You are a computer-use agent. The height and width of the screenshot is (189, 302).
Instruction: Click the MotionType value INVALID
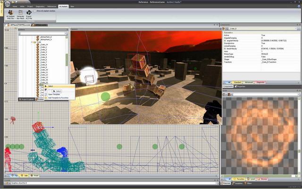point(264,54)
